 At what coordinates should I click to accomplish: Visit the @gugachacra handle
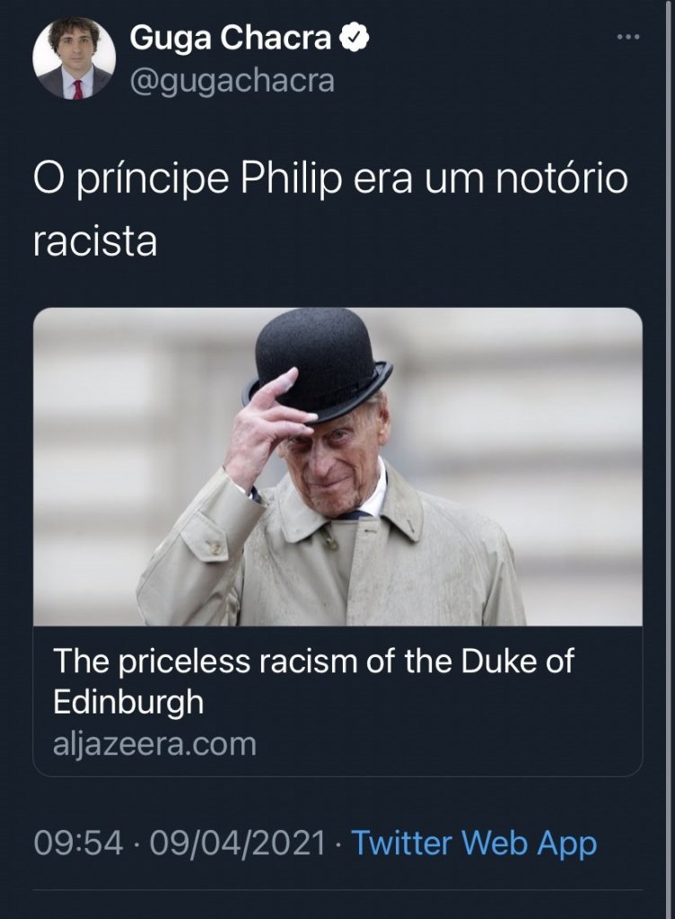click(x=232, y=81)
